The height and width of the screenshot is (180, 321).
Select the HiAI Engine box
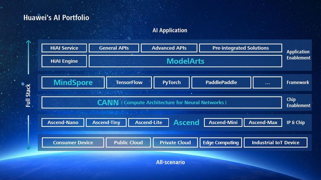pos(64,61)
